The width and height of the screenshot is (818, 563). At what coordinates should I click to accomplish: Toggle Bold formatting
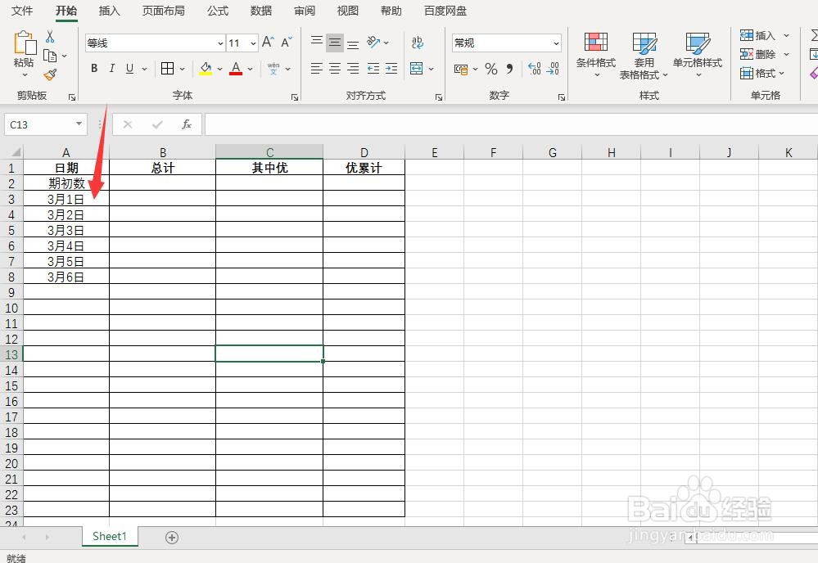94,68
